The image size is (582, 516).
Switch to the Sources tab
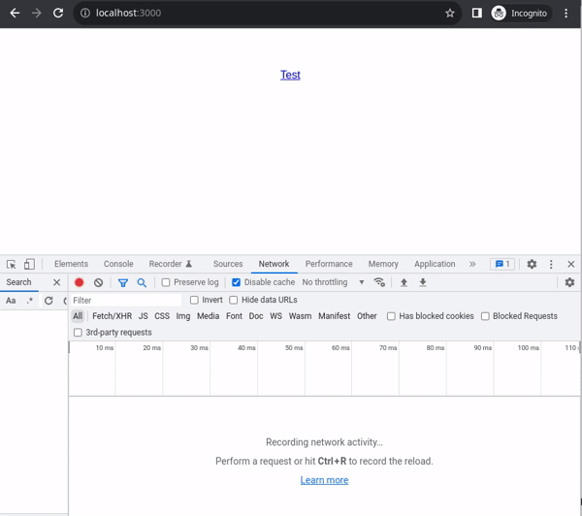[x=228, y=264]
